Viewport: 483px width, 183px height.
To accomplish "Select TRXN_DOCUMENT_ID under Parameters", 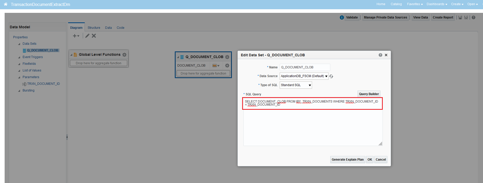I will click(x=43, y=84).
